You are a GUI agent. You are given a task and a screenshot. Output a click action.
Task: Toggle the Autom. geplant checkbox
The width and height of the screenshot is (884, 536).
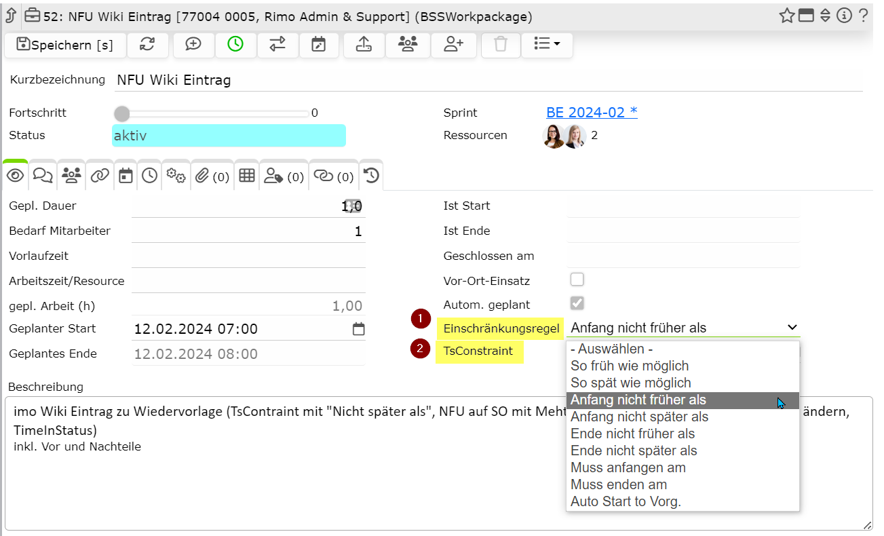coord(577,303)
